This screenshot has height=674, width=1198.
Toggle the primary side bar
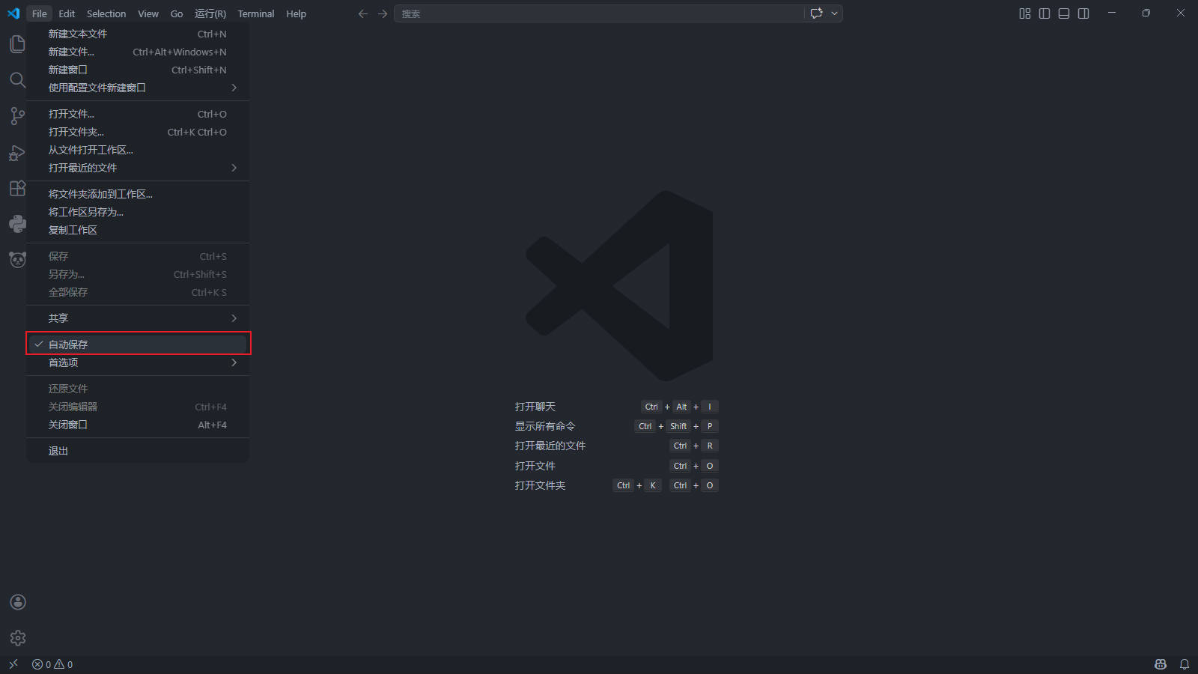point(1045,13)
